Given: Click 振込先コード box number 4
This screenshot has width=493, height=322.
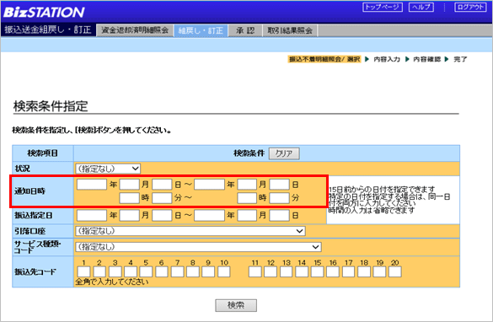Looking at the screenshot, I should (131, 271).
